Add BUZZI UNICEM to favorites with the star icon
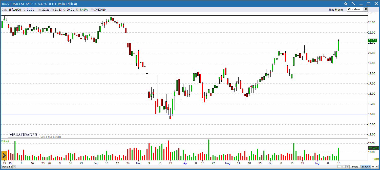 coord(346,4)
